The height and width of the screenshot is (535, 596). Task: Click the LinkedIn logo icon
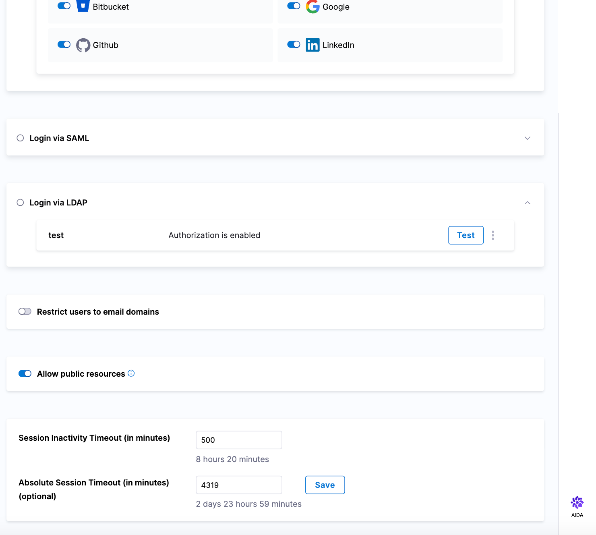(312, 45)
